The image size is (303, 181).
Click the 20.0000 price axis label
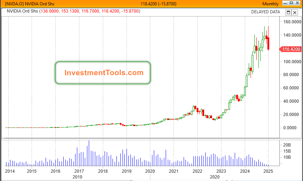pyautogui.click(x=291, y=114)
